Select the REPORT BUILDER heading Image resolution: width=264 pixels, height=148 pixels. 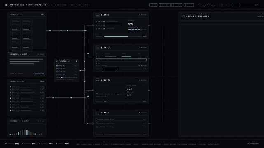[198, 16]
